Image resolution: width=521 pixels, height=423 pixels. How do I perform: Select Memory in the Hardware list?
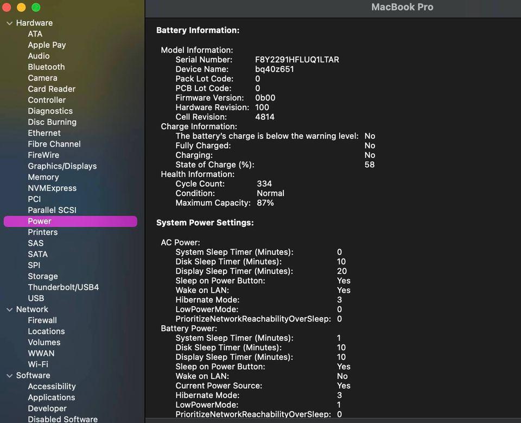pyautogui.click(x=43, y=177)
